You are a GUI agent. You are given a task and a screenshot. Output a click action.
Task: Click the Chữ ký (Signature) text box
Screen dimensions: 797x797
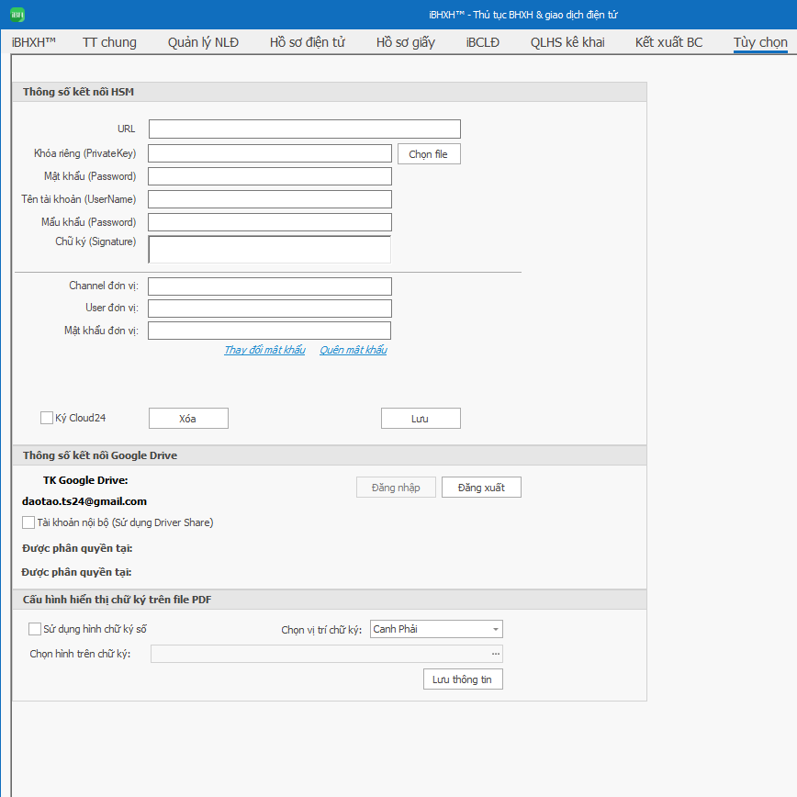269,250
